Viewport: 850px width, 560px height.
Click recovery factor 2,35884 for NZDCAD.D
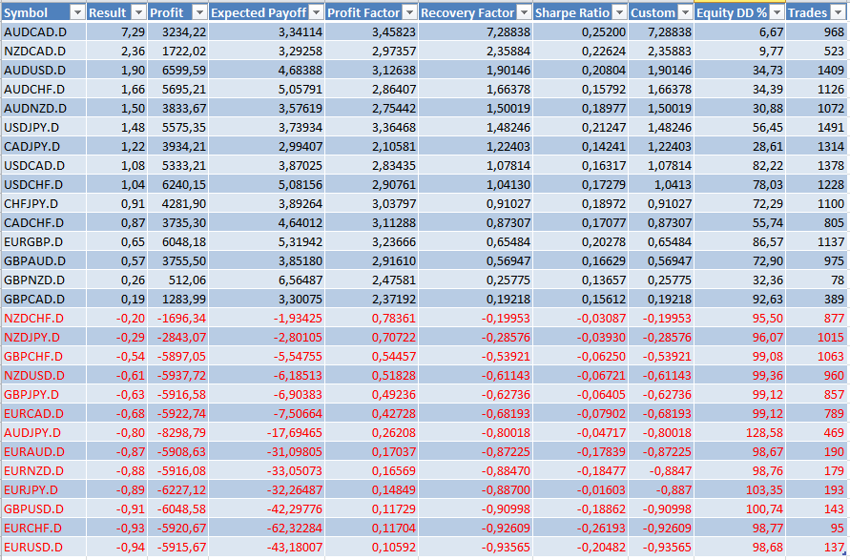508,51
